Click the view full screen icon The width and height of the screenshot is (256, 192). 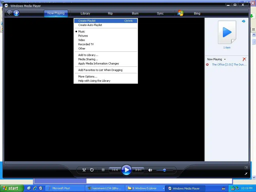(246, 168)
